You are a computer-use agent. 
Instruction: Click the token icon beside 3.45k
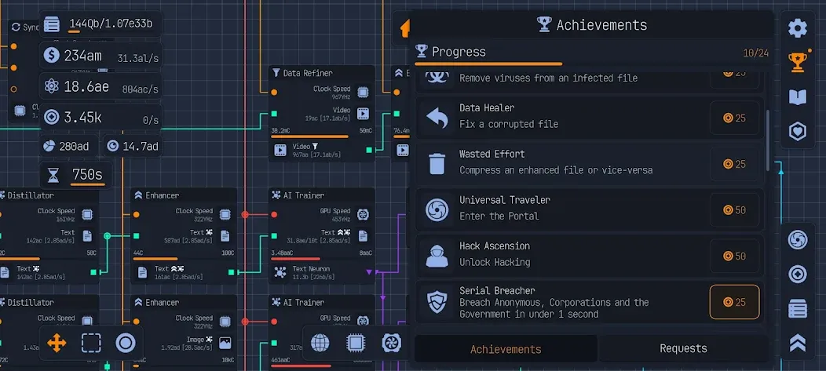pyautogui.click(x=51, y=117)
